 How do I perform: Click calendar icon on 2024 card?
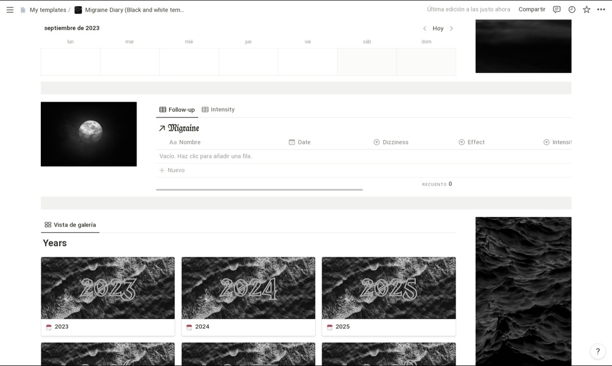coord(189,327)
